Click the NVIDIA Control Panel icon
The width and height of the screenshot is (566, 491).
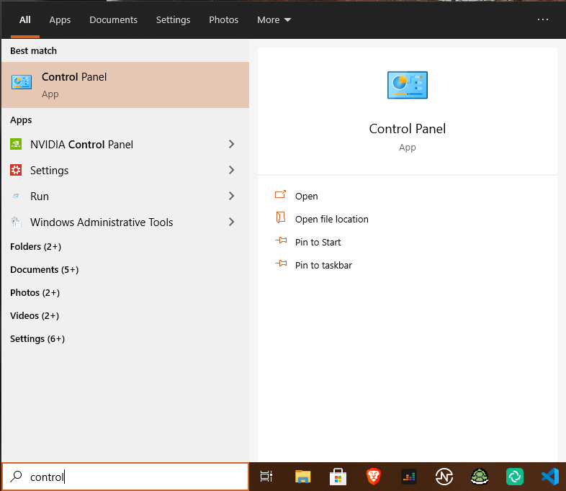point(16,144)
